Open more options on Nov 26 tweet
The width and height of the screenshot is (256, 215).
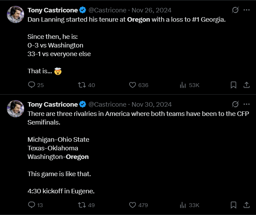pyautogui.click(x=246, y=10)
